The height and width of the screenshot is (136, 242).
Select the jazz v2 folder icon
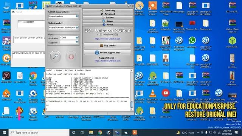(x=153, y=113)
